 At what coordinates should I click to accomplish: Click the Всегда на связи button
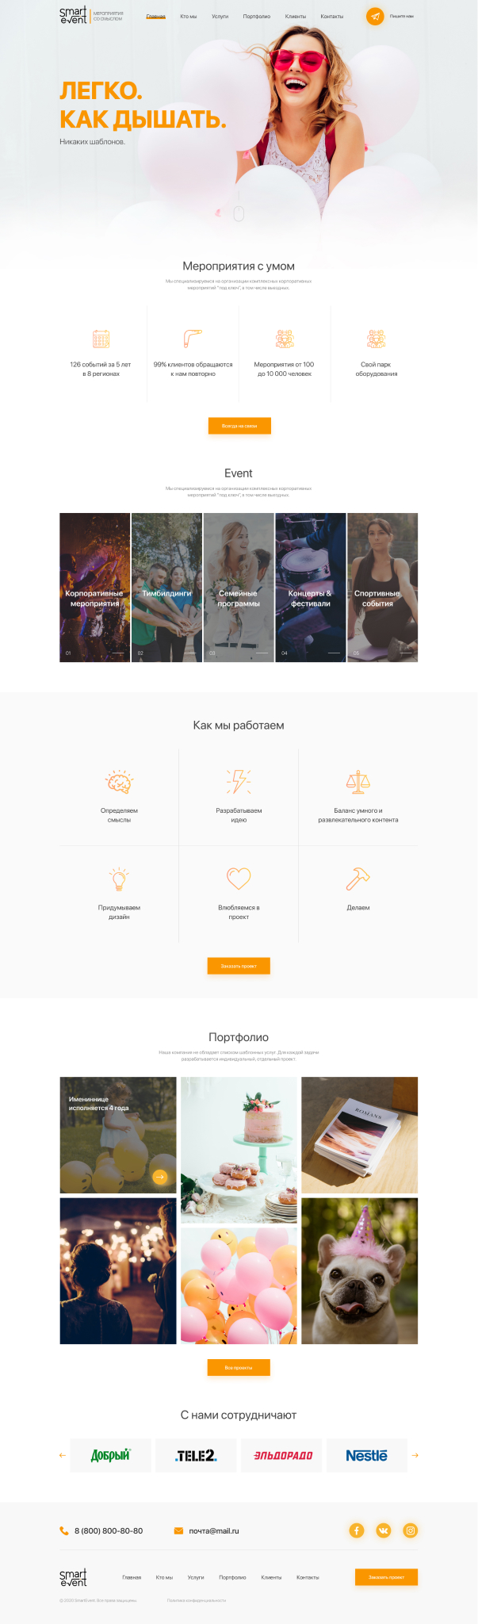[x=239, y=426]
